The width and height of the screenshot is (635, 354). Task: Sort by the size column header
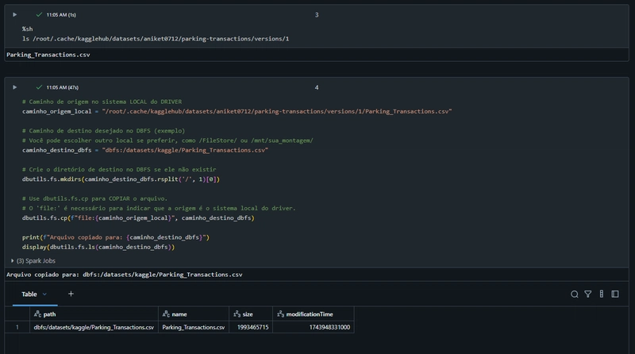[251, 314]
